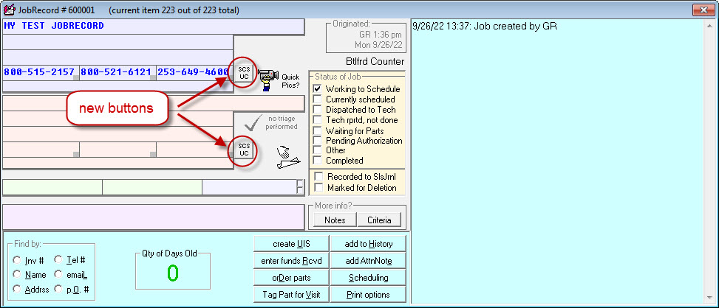Click enter funds Rcvd button

[291, 261]
